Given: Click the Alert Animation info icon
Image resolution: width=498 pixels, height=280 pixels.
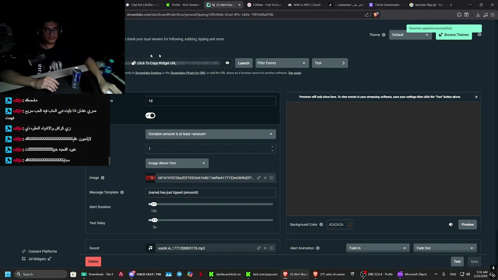Looking at the screenshot, I should [x=318, y=248].
